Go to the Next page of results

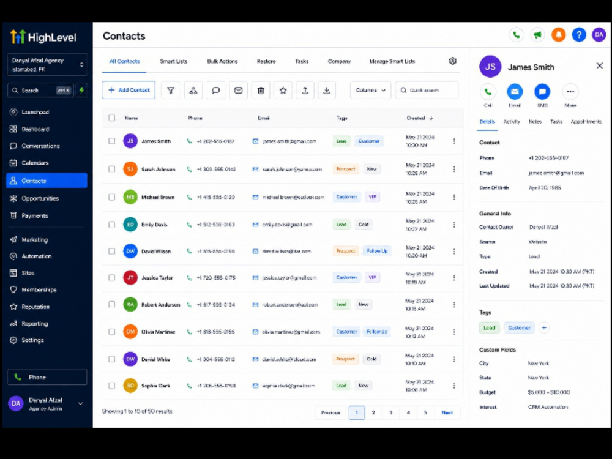pyautogui.click(x=447, y=412)
